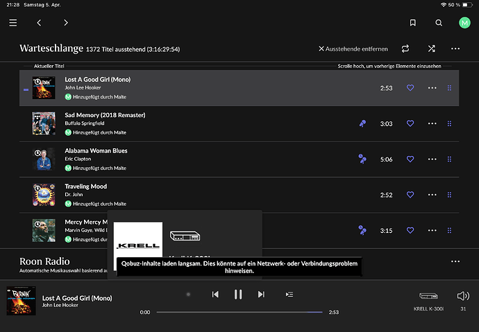Select the Buffalo Springfield album cover
The height and width of the screenshot is (332, 479).
[x=44, y=123]
